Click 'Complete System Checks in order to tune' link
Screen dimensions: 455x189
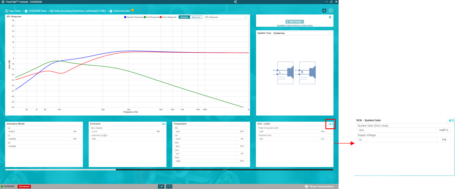pyautogui.click(x=295, y=25)
